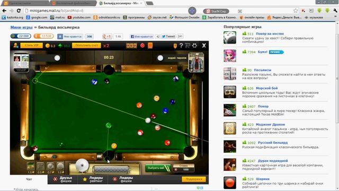Open the Фотошоп Онлайн bookmark
This screenshot has height=191, width=339.
[x=184, y=18]
